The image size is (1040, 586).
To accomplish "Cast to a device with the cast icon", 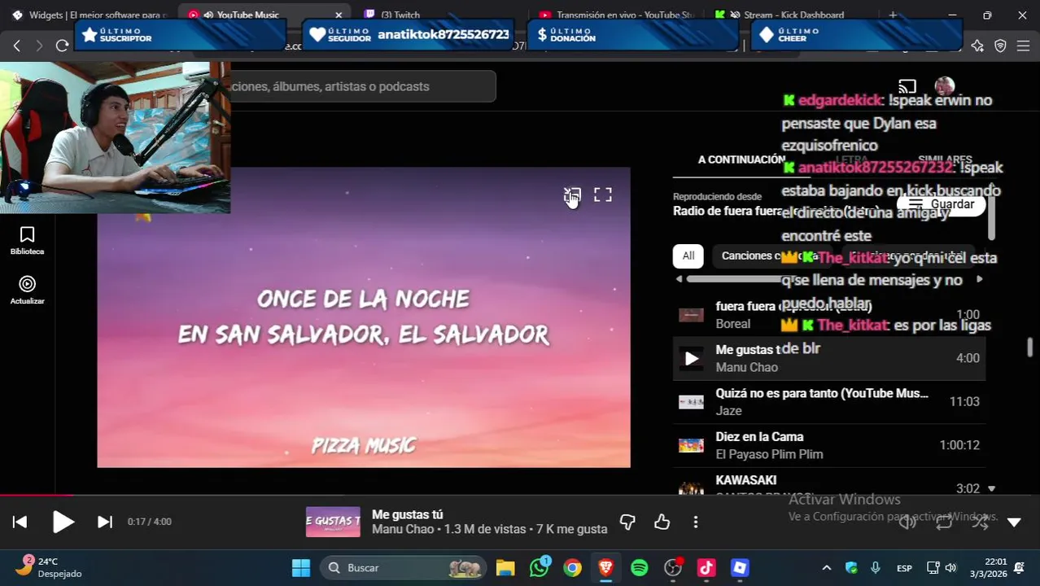I will pos(907,86).
